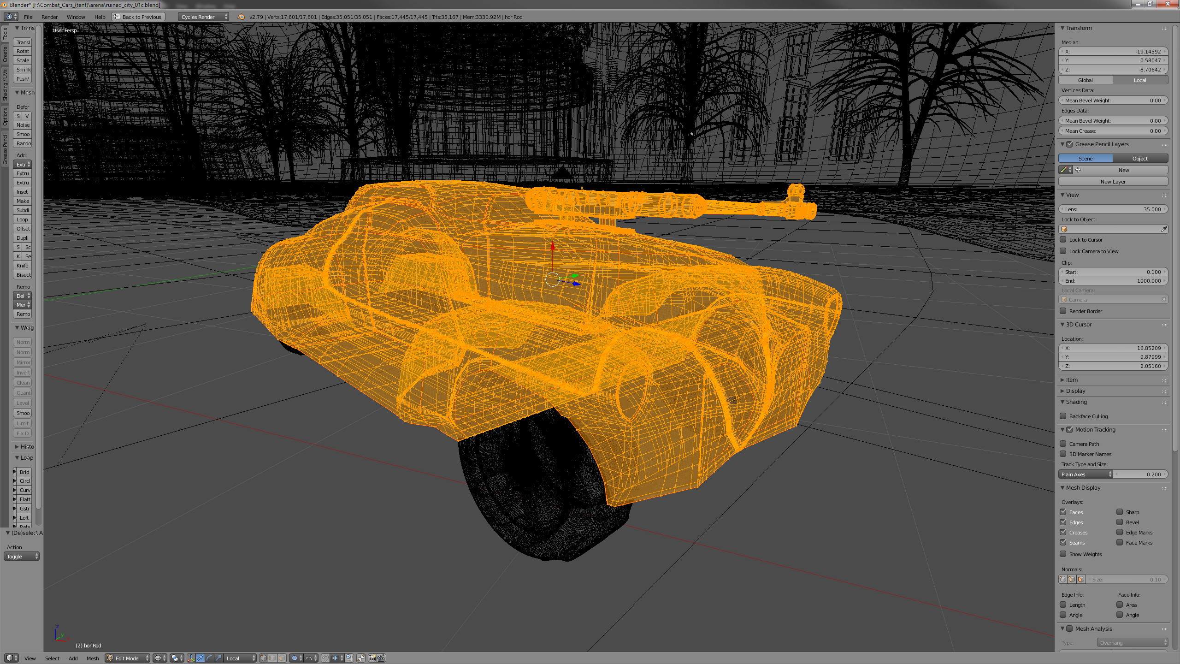This screenshot has width=1180, height=664.
Task: Click the Blender logo in info header
Action: (241, 17)
